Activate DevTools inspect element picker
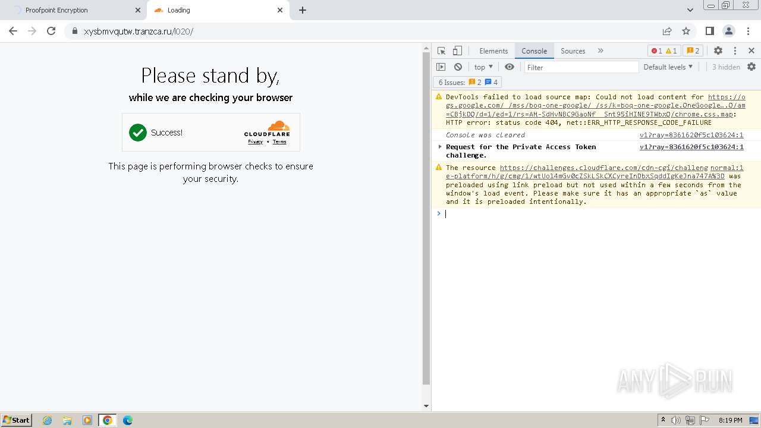Screen dimensions: 761x428 [x=441, y=51]
